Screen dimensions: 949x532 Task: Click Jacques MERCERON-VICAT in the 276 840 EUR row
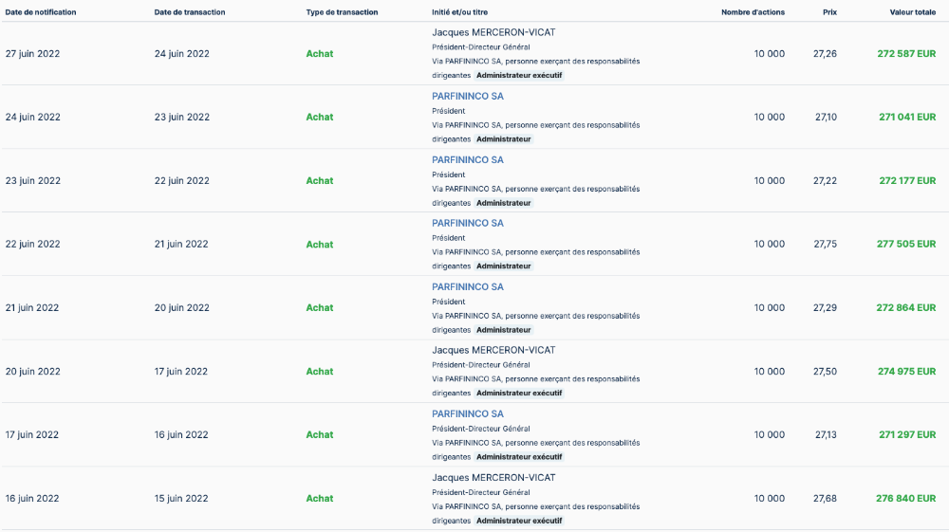click(493, 477)
